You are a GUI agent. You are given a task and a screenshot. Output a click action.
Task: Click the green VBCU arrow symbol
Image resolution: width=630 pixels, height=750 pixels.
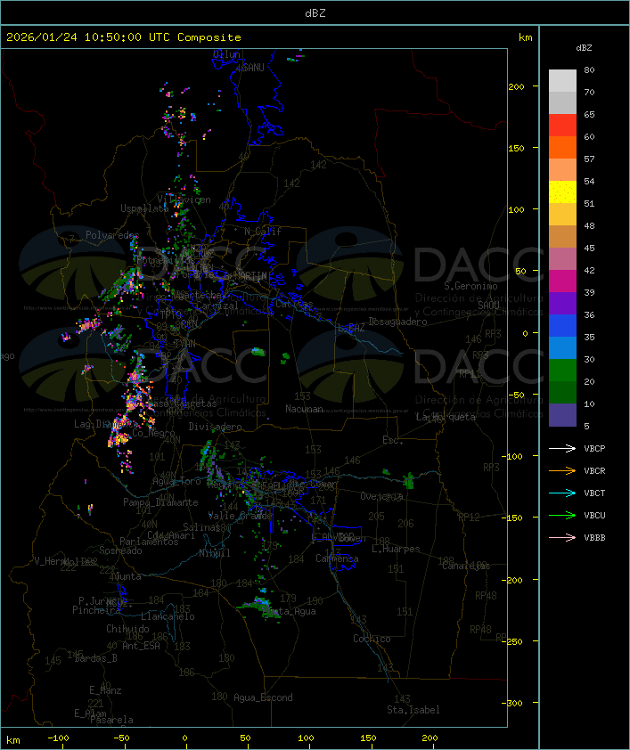tap(562, 516)
